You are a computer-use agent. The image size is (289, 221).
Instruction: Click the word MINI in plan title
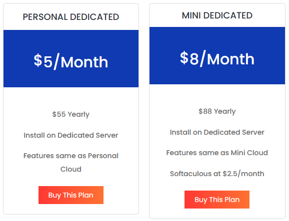coord(191,15)
